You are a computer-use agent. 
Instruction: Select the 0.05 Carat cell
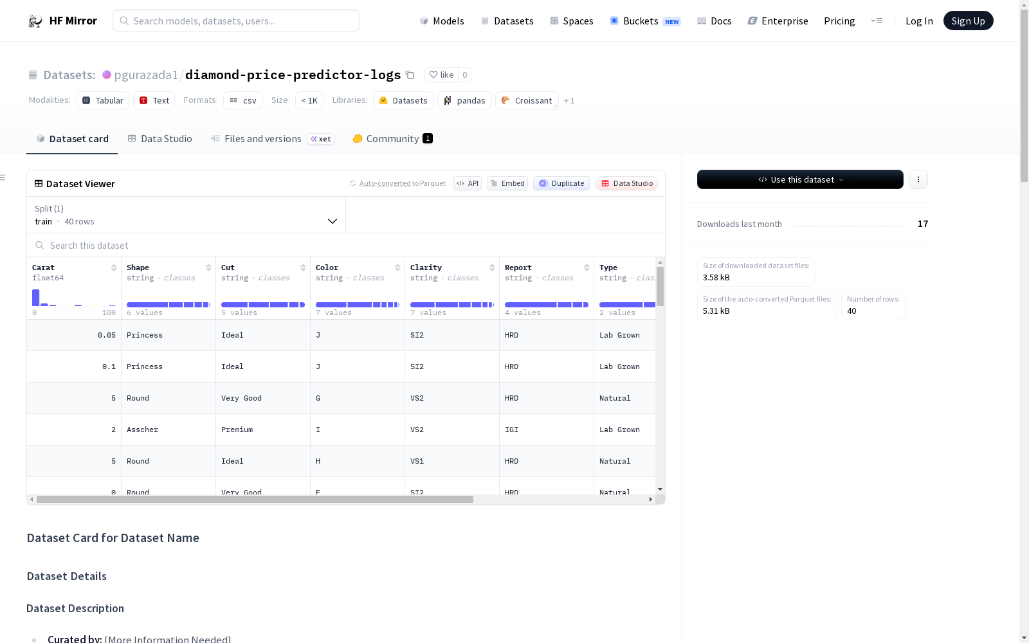(74, 335)
